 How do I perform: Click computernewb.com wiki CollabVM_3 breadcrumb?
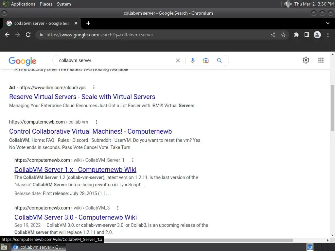[62, 208]
